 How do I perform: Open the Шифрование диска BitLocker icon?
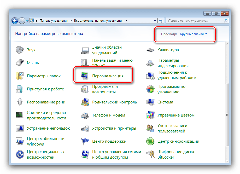[150, 154]
